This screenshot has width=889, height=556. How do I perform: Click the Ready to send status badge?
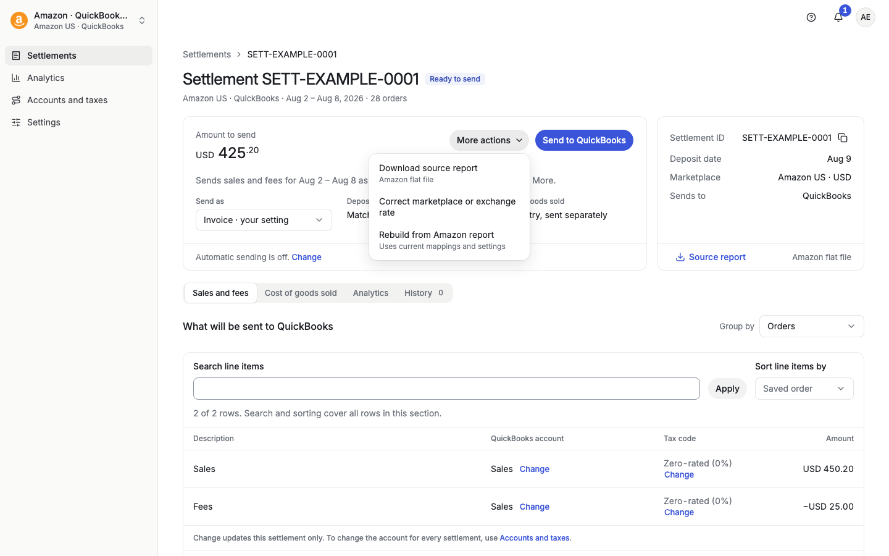pos(455,79)
